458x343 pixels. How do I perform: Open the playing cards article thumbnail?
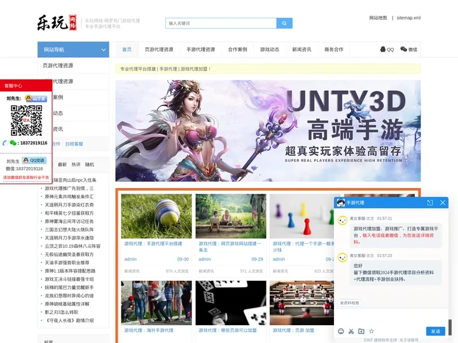tap(231, 303)
